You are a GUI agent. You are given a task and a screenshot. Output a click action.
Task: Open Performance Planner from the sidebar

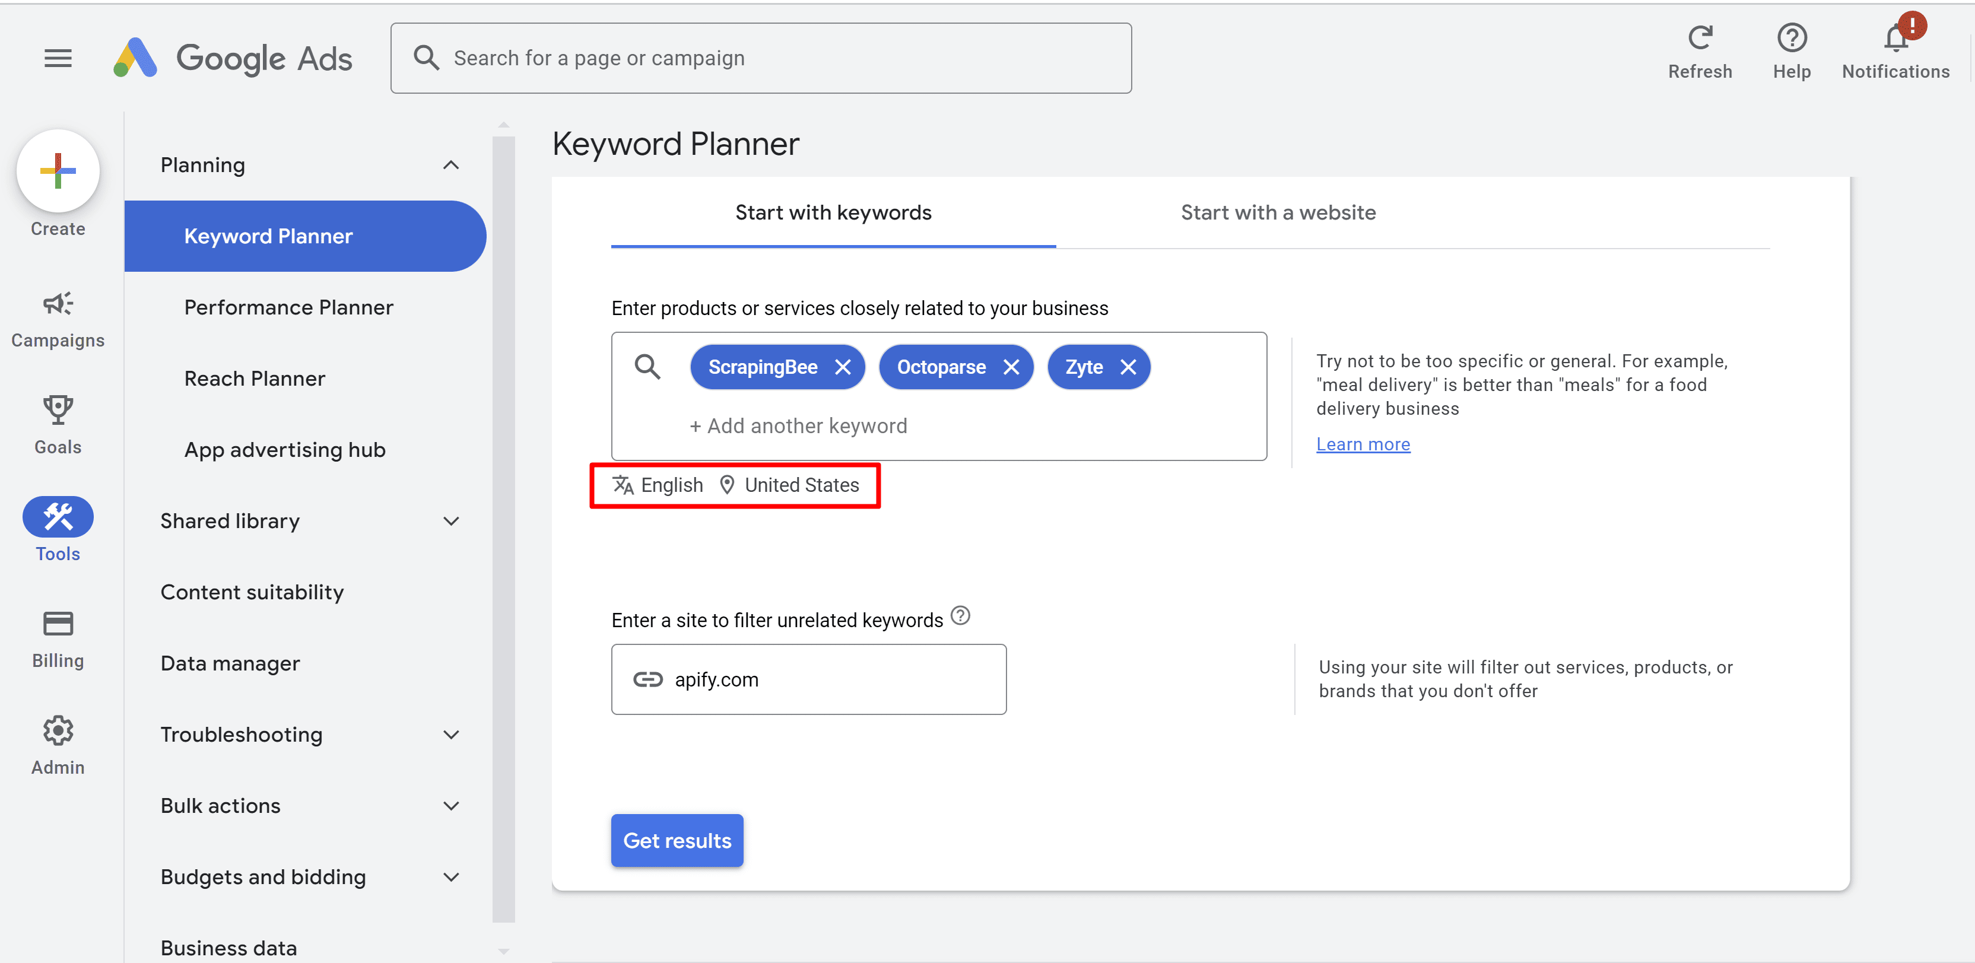pyautogui.click(x=288, y=307)
